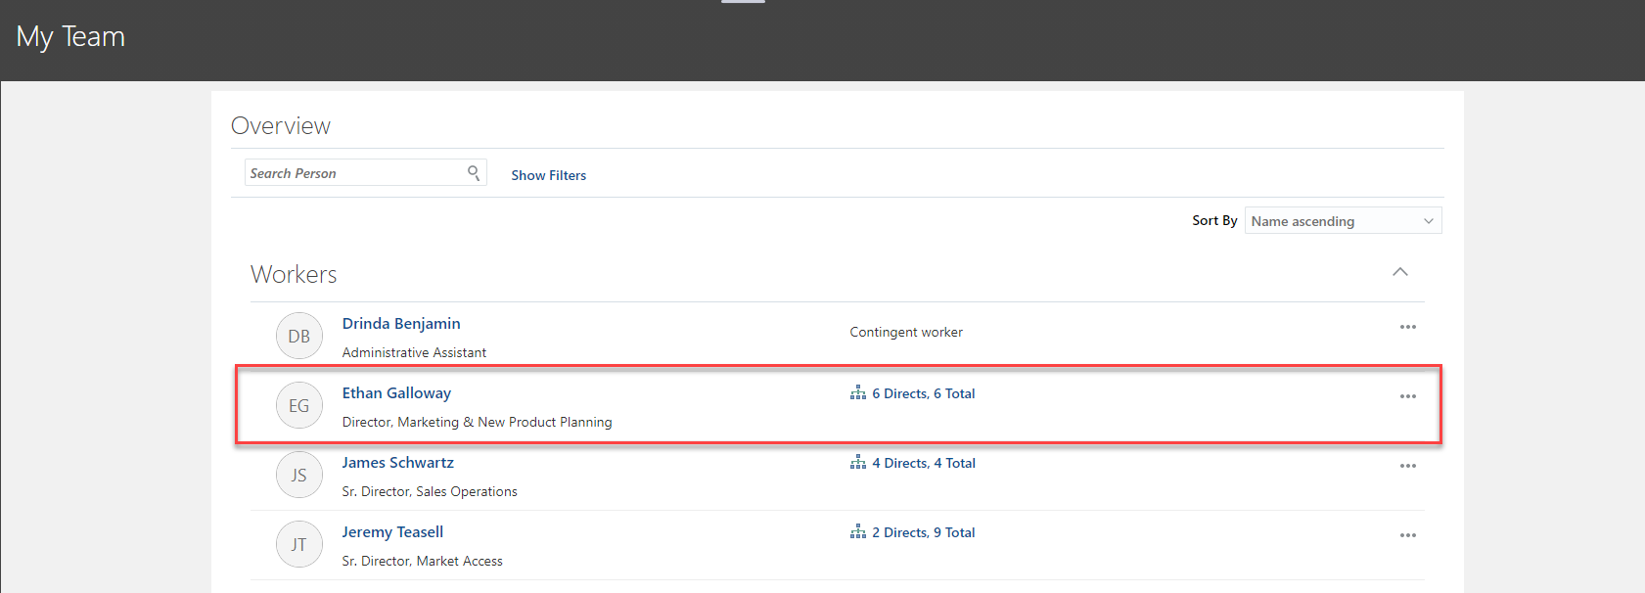Screen dimensions: 1645x593
Task: Click the My Team page title
Action: pyautogui.click(x=70, y=37)
